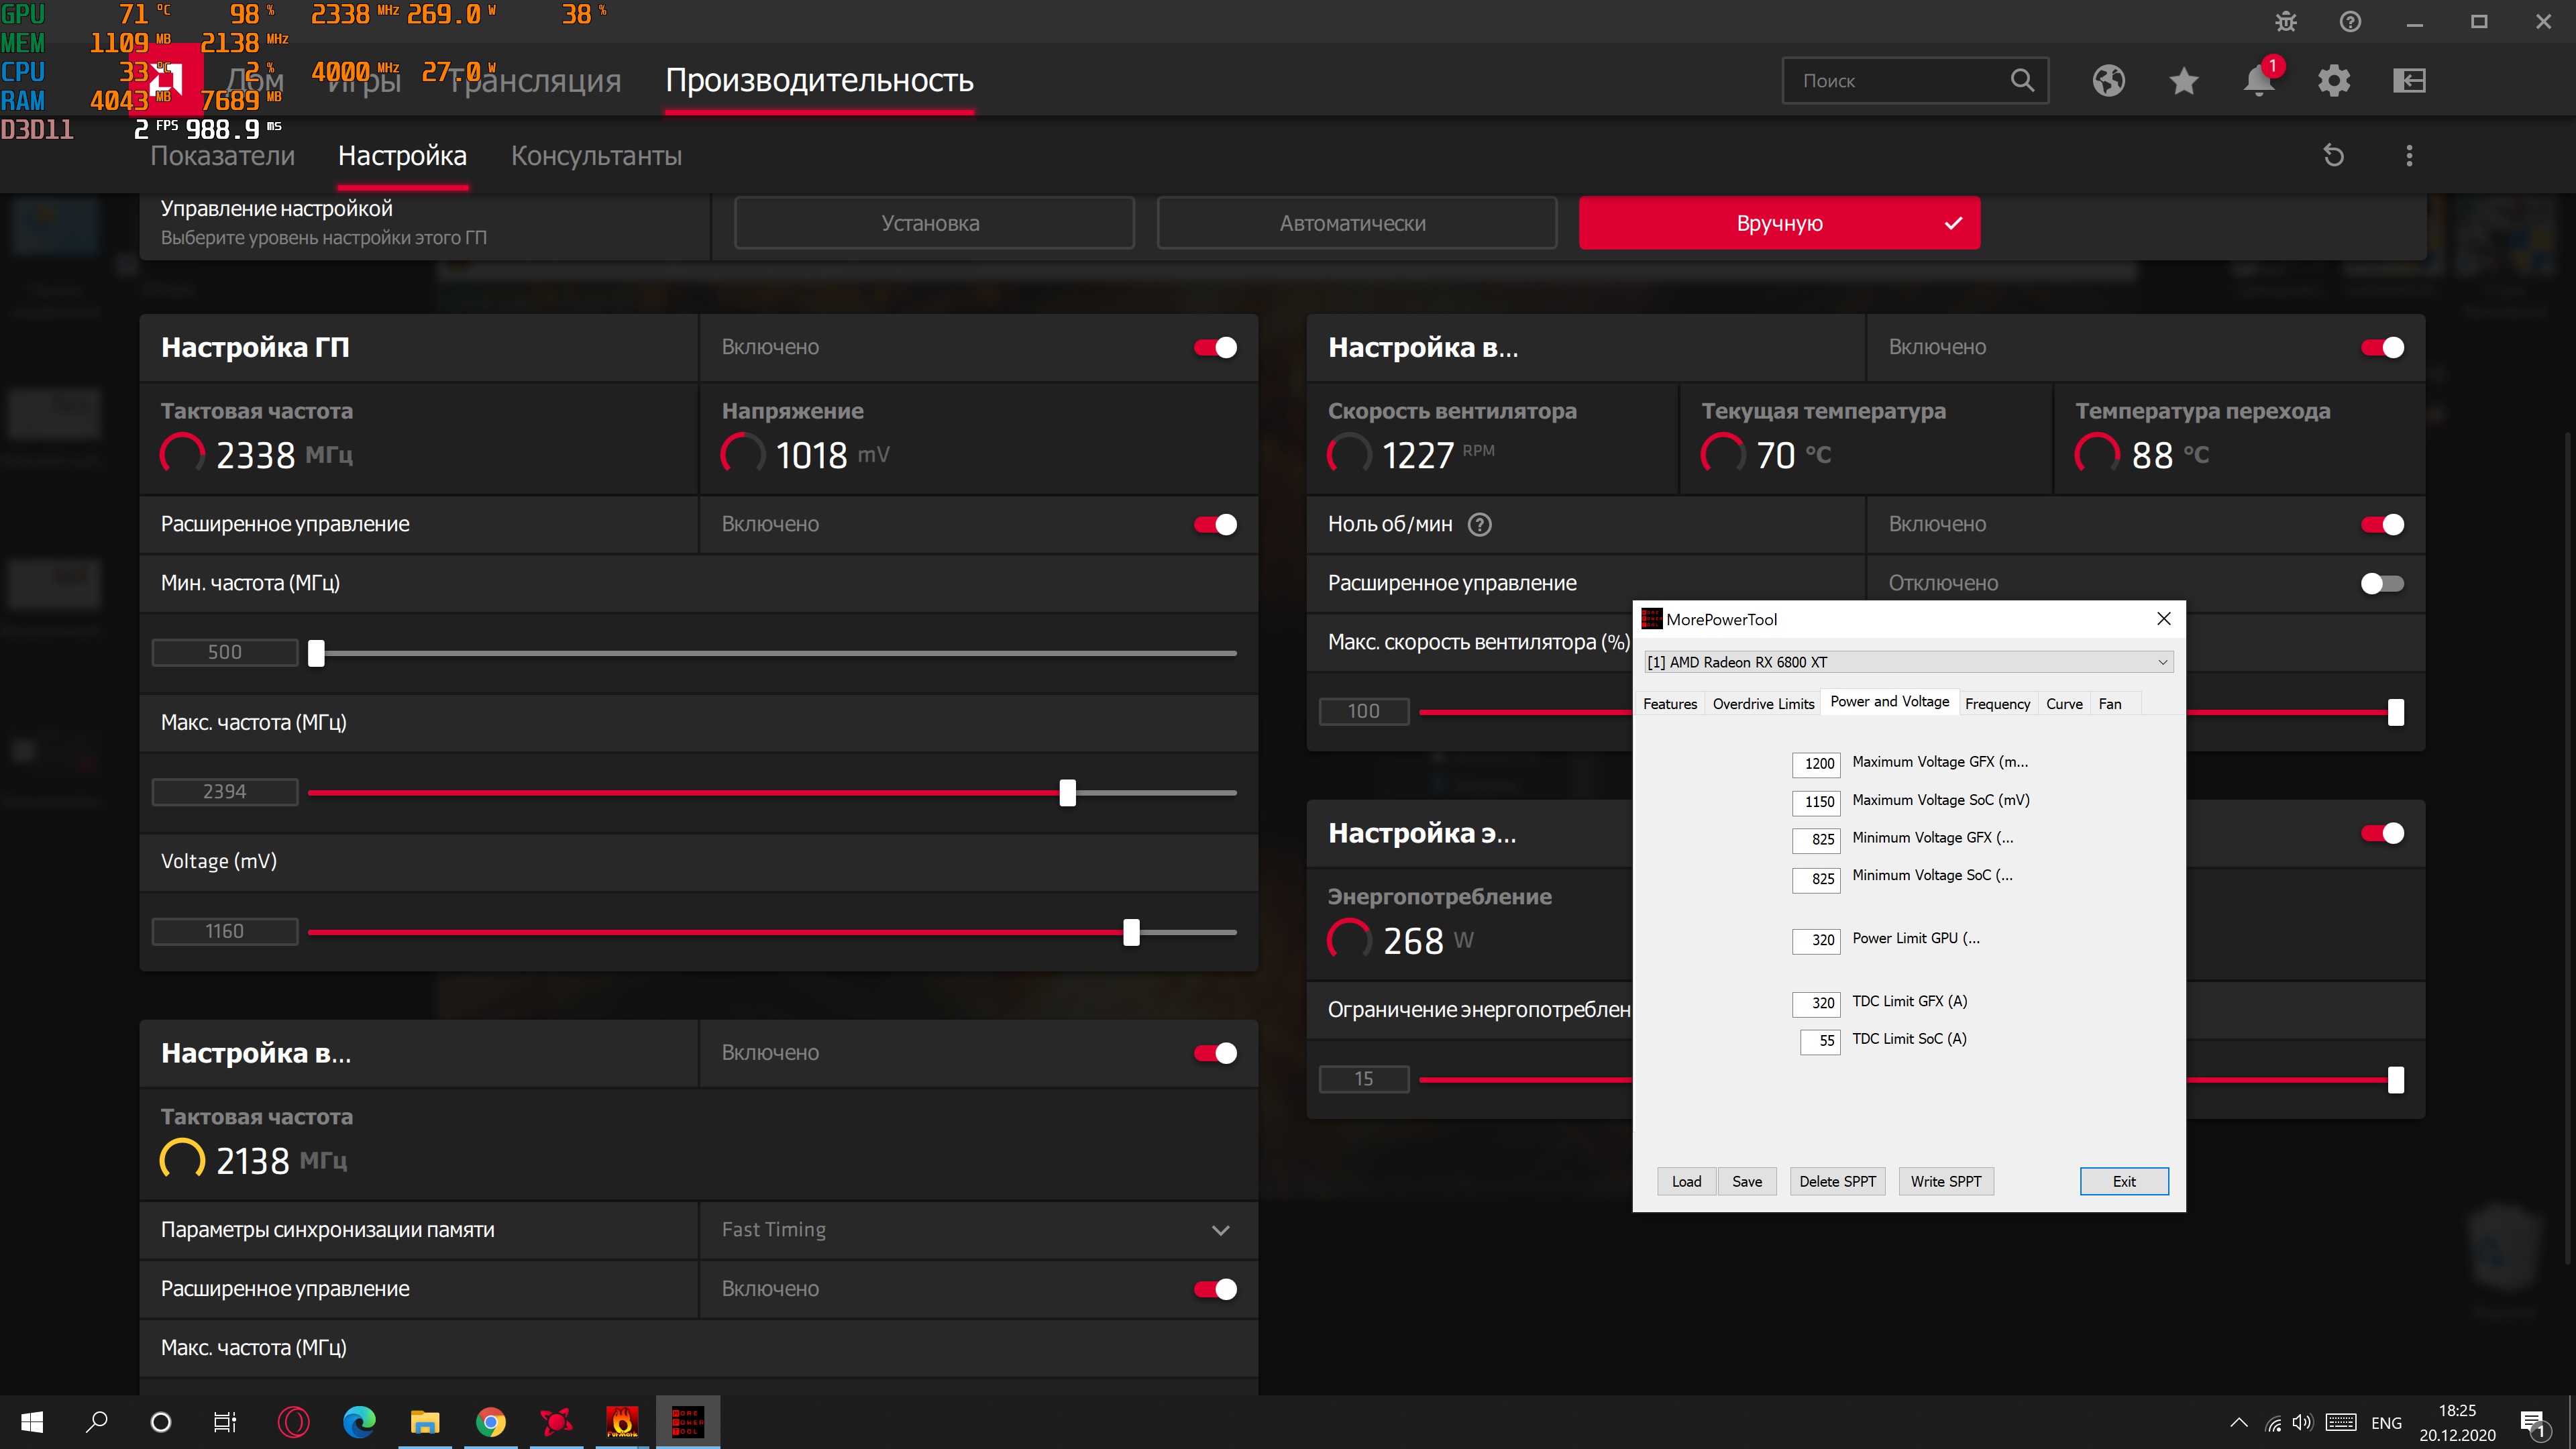Enable fan Расширенное управление toggle
The width and height of the screenshot is (2576, 1449).
pyautogui.click(x=2382, y=584)
